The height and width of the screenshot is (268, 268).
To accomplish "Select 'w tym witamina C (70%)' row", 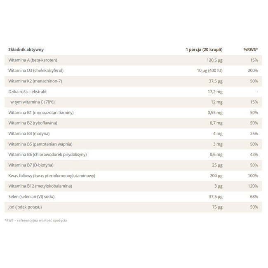I will 133,102.
